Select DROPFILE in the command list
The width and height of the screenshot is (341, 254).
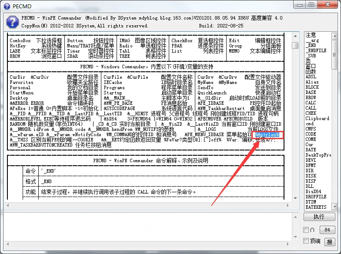[x=316, y=197]
